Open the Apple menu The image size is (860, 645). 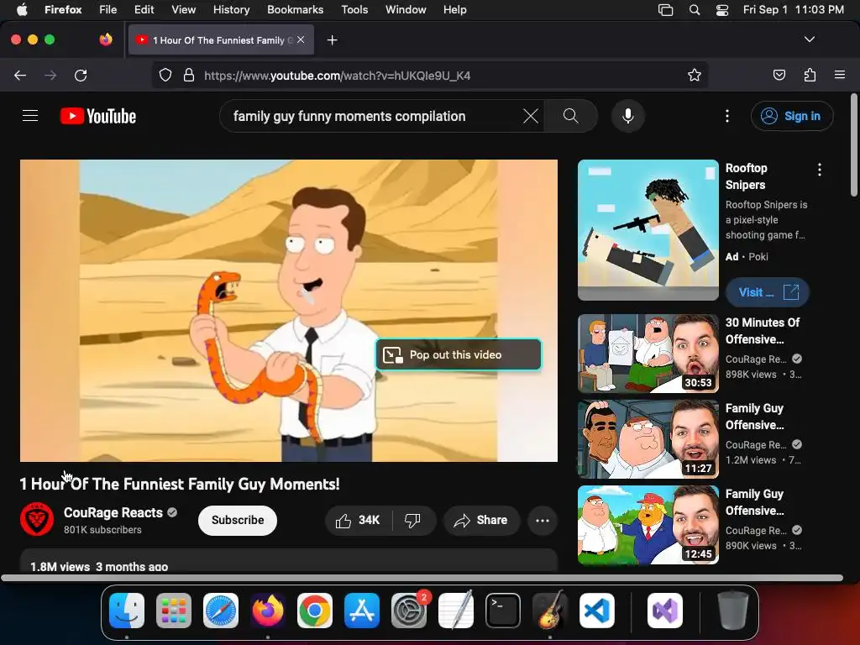(22, 9)
